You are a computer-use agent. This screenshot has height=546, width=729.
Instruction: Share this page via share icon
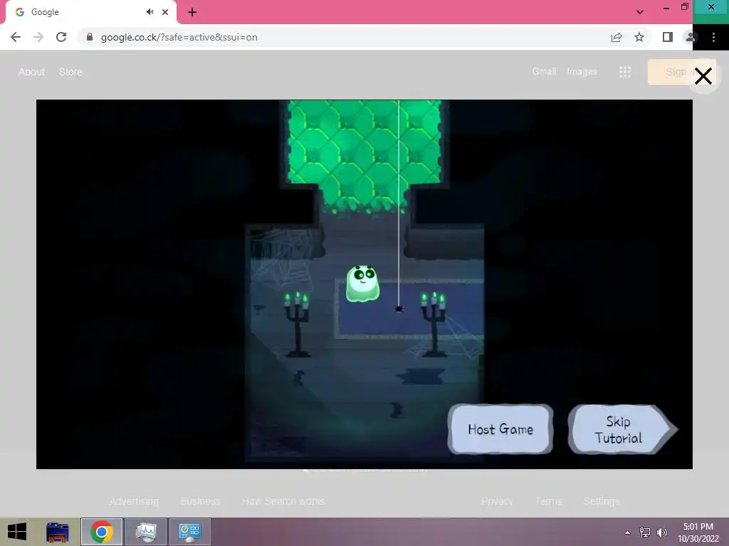pyautogui.click(x=617, y=37)
